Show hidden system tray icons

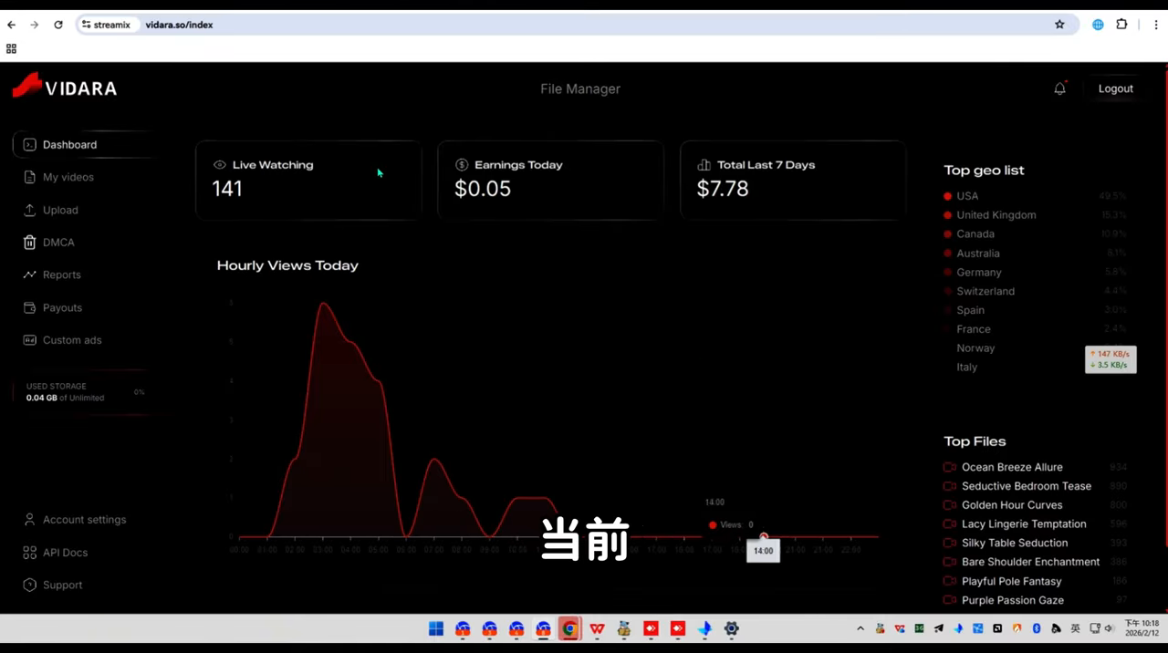click(860, 628)
